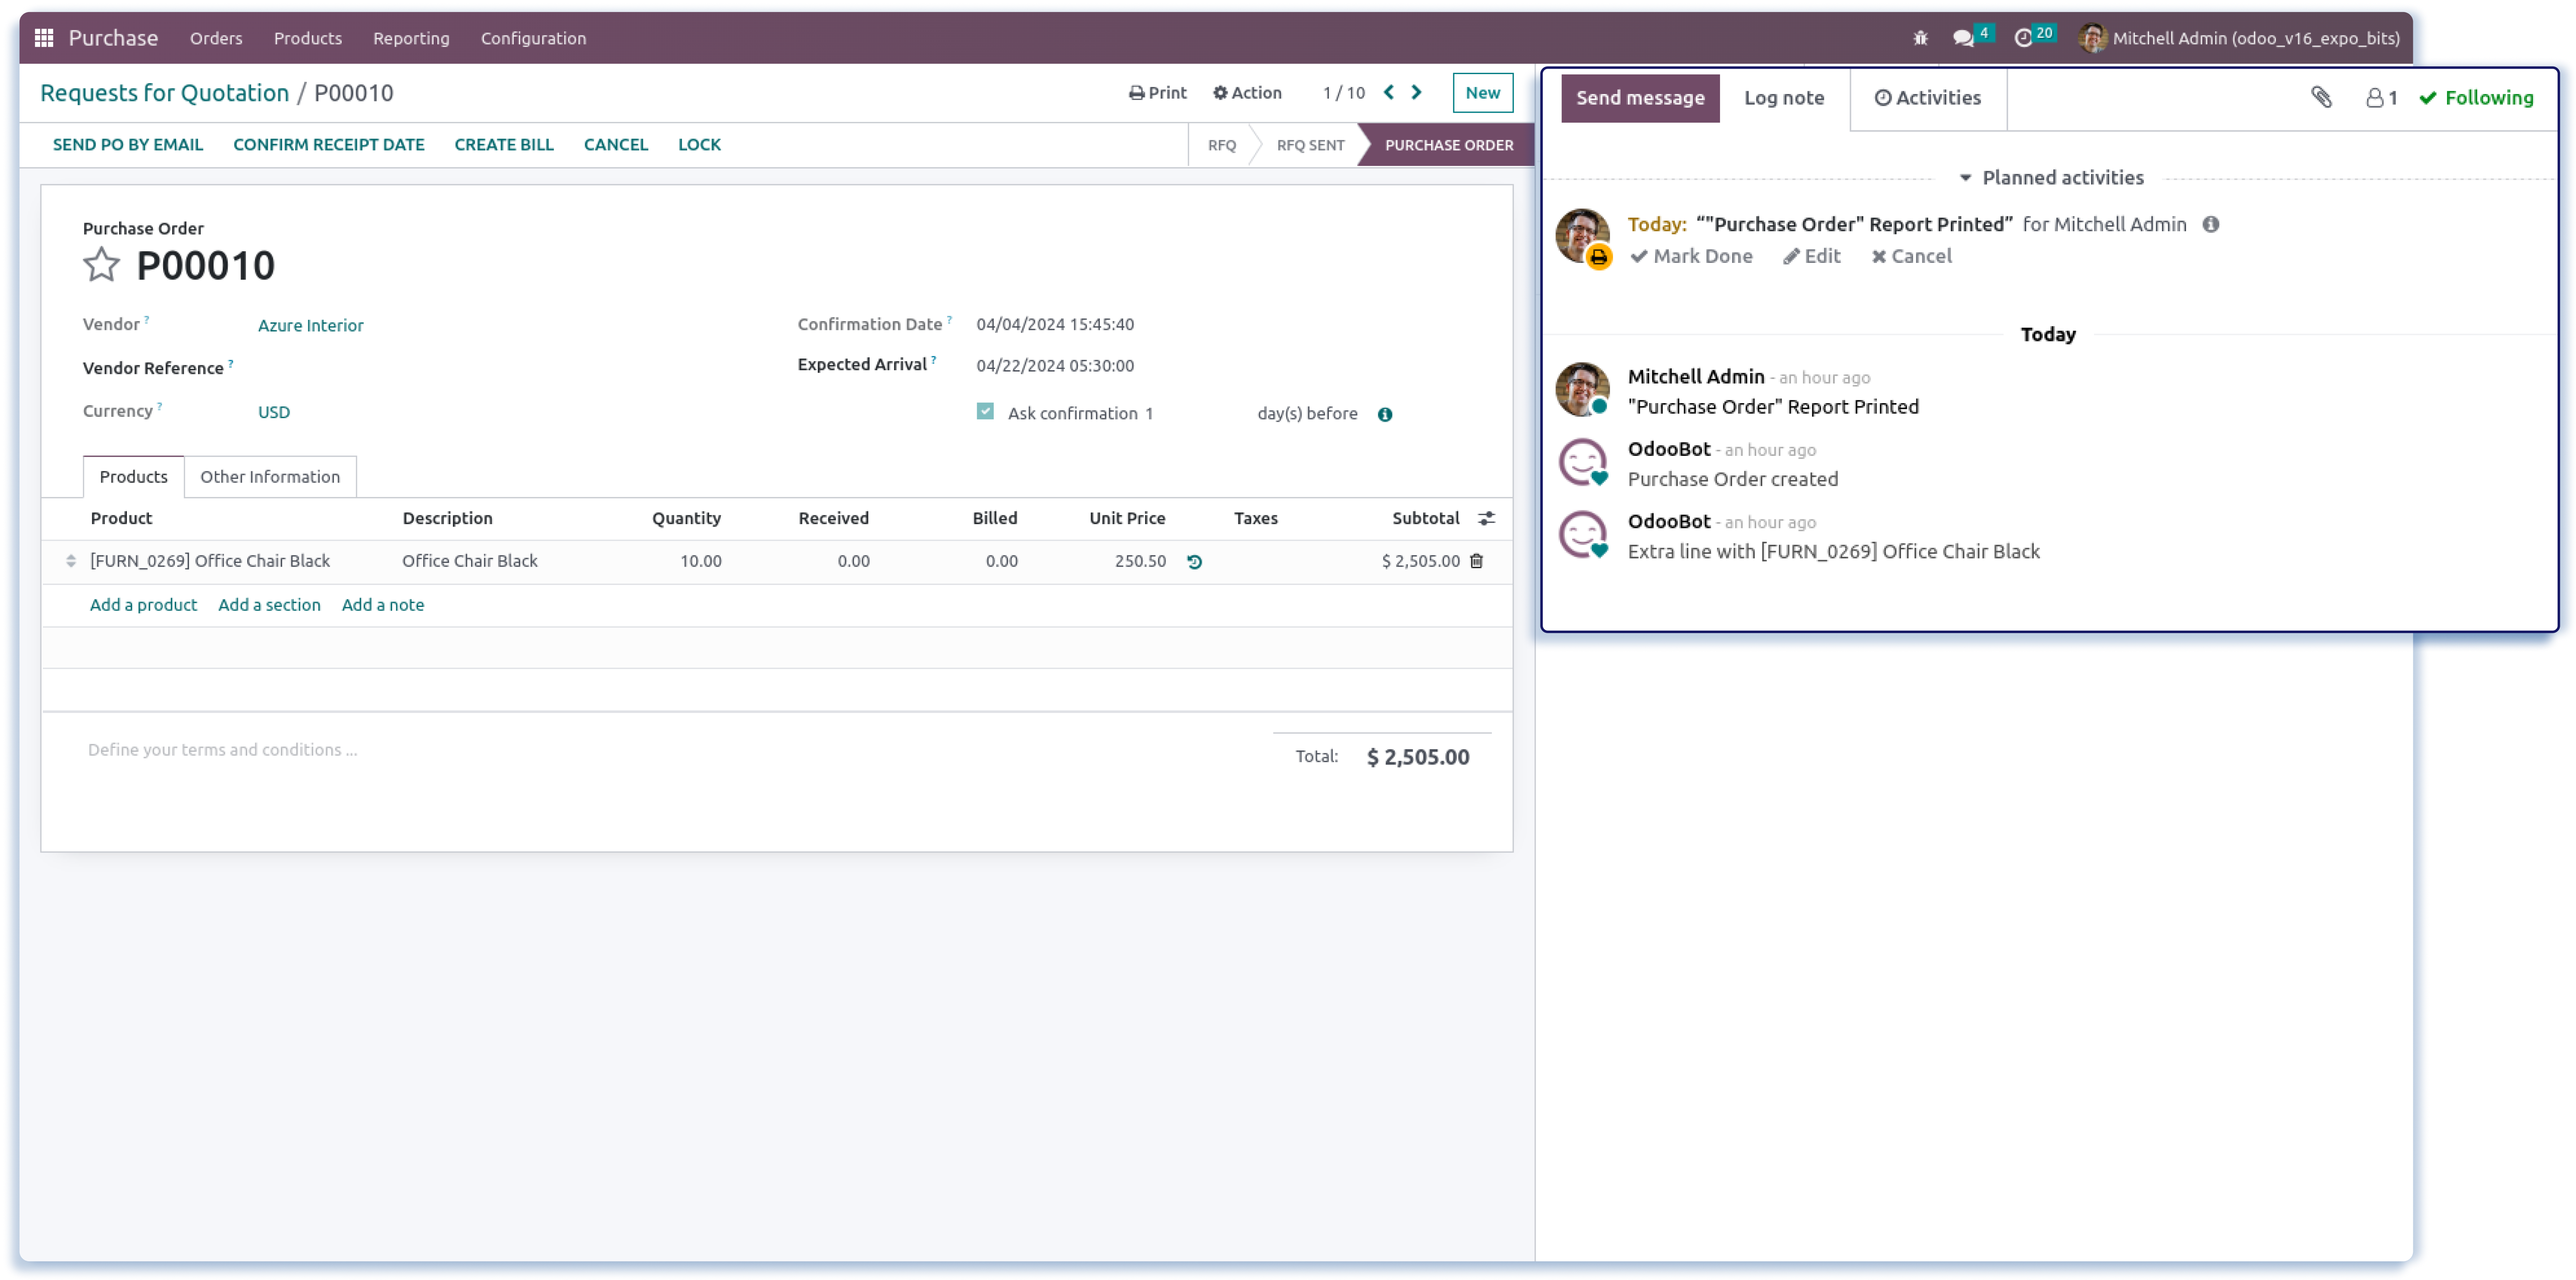
Task: Click info icon of planned activity
Action: (x=2211, y=225)
